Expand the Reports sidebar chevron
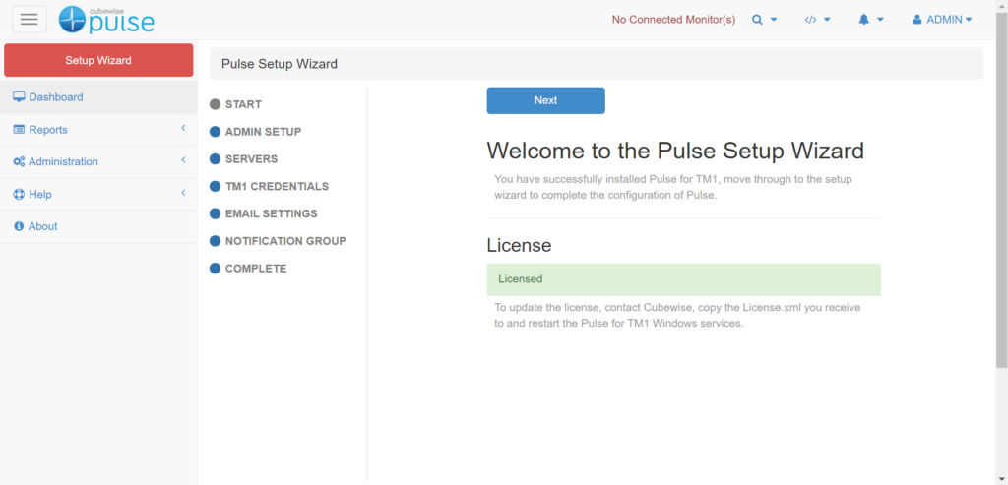Screen dimensions: 1008x485 pyautogui.click(x=183, y=129)
